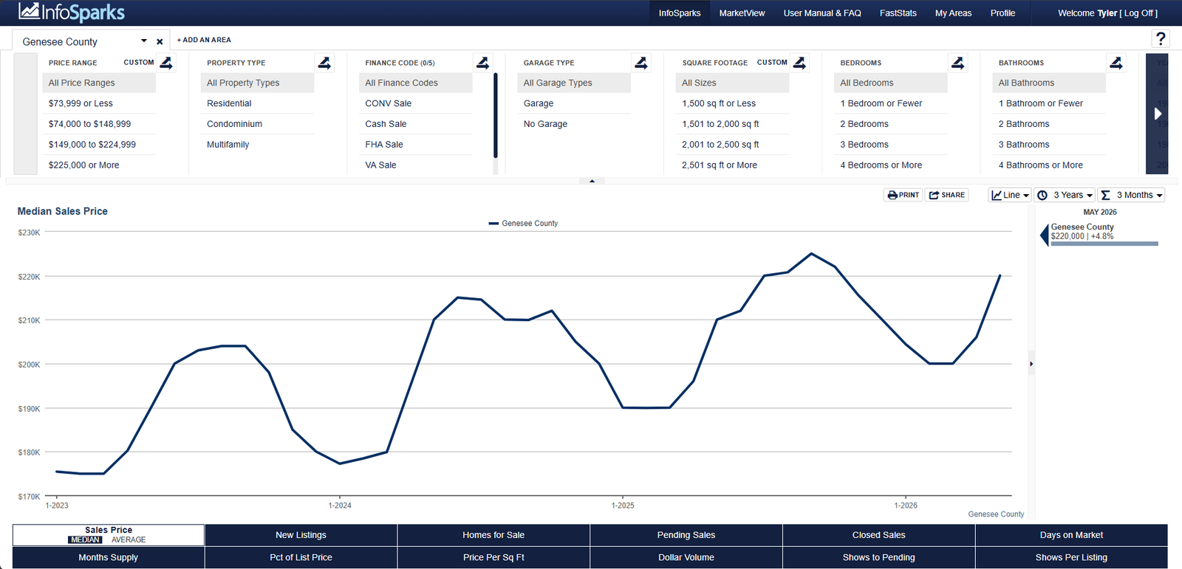Open the 3 Months rolling average dropdown
1182x569 pixels.
tap(1131, 195)
